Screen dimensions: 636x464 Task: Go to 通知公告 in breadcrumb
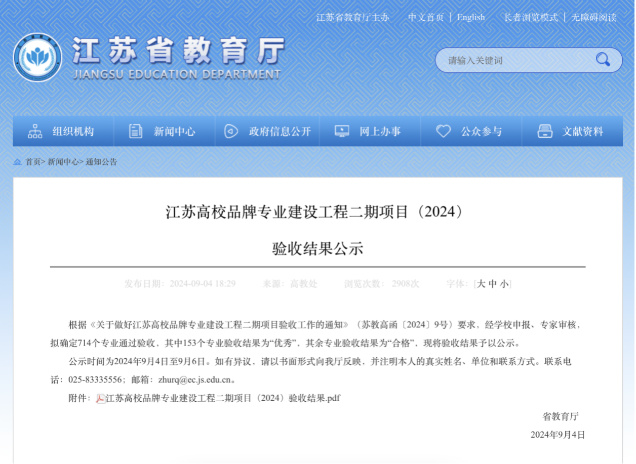click(x=101, y=162)
